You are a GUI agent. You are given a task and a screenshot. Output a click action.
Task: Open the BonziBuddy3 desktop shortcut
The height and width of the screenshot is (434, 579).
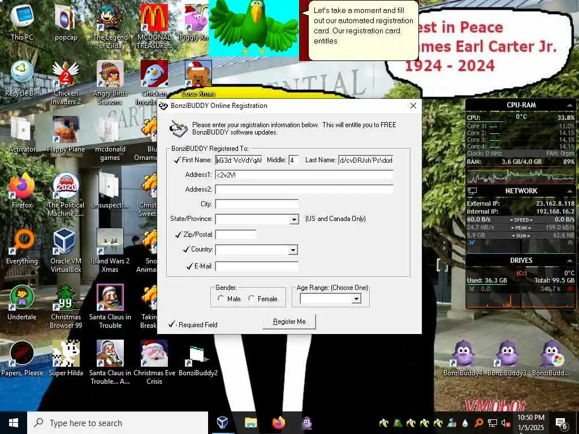507,359
